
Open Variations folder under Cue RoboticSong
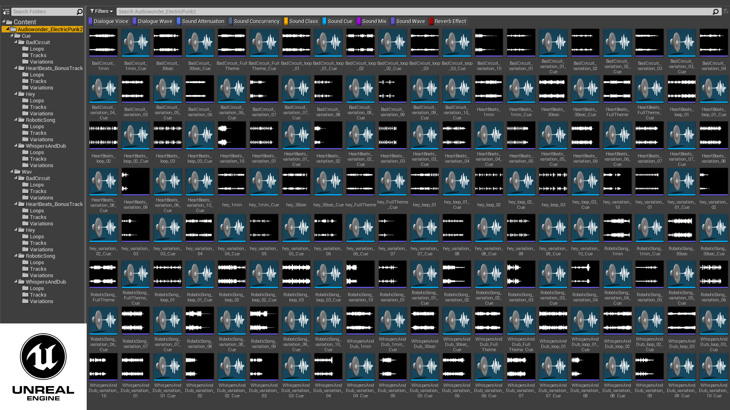(38, 139)
